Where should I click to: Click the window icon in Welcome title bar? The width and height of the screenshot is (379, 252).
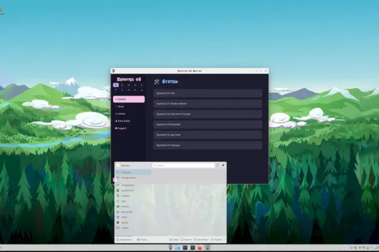tap(114, 71)
